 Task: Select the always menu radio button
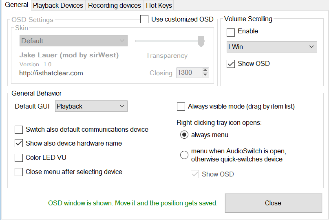pos(184,135)
